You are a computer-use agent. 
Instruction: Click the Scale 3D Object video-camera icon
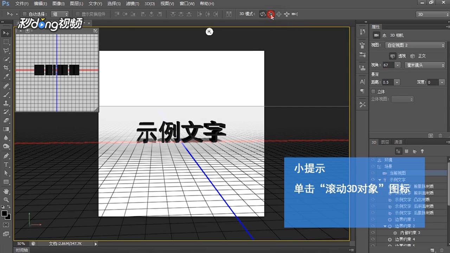click(295, 14)
